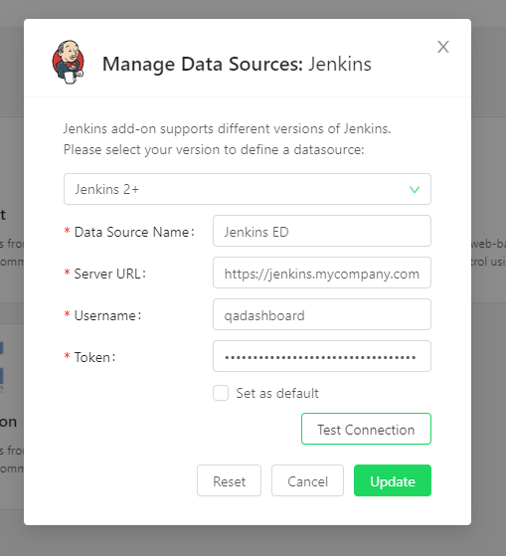Image resolution: width=506 pixels, height=556 pixels.
Task: Click the Server URL input field
Action: click(322, 273)
